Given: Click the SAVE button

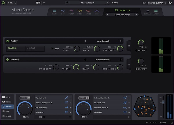Looking at the screenshot, I should [115, 3].
